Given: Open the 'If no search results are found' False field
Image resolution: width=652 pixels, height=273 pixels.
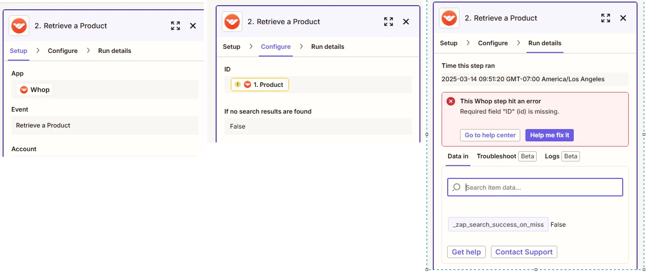Looking at the screenshot, I should (318, 126).
